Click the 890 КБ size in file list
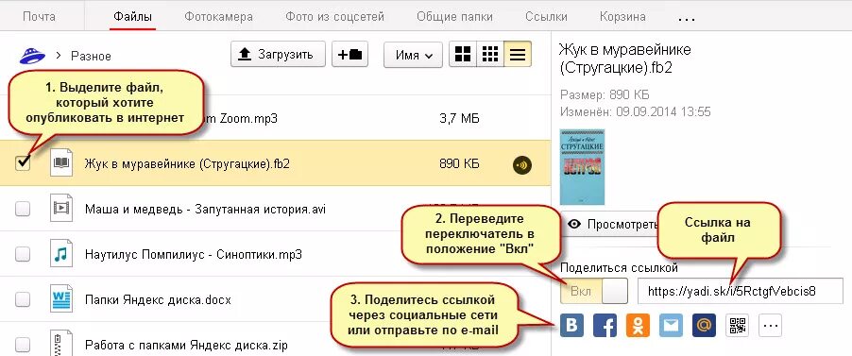 coord(459,163)
